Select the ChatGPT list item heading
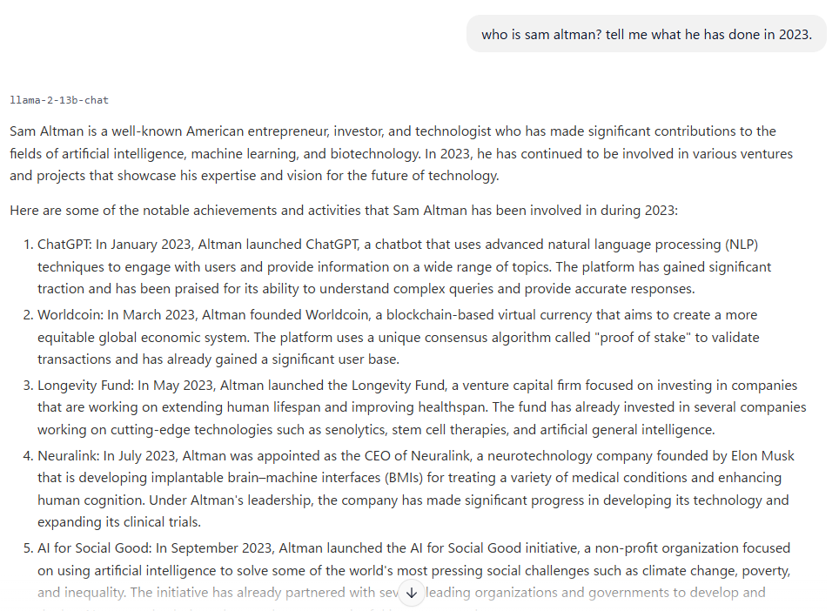The image size is (839, 611). click(x=64, y=244)
